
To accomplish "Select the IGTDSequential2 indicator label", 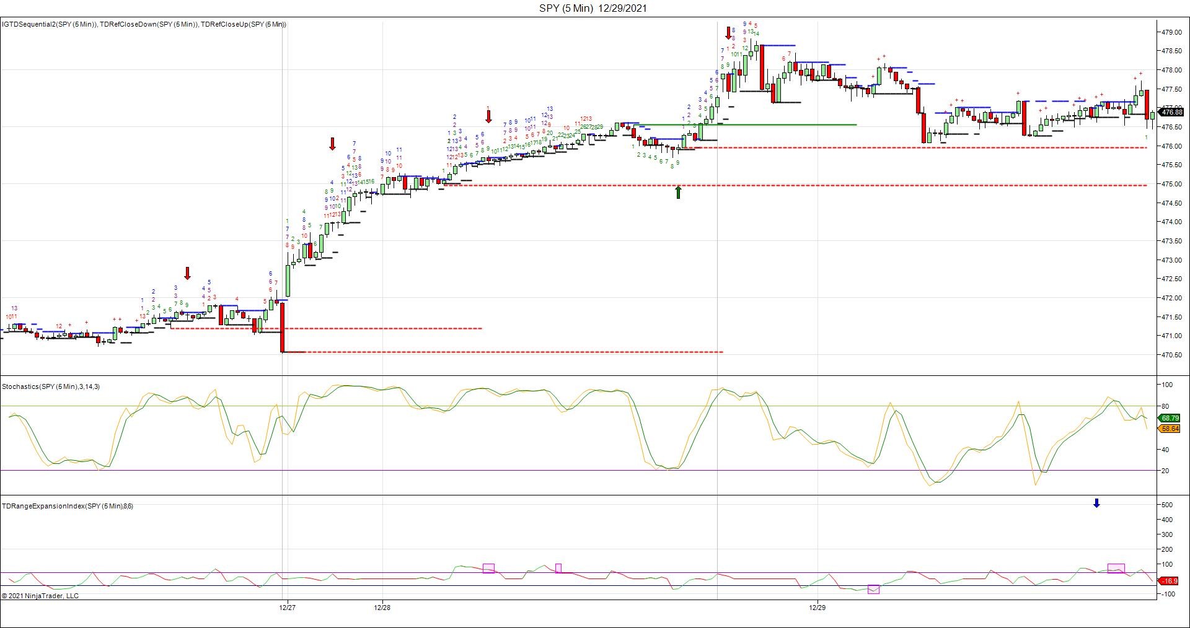I will coord(49,24).
